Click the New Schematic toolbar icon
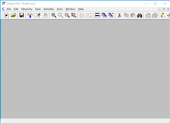The height and width of the screenshot is (123, 170). click(x=7, y=15)
